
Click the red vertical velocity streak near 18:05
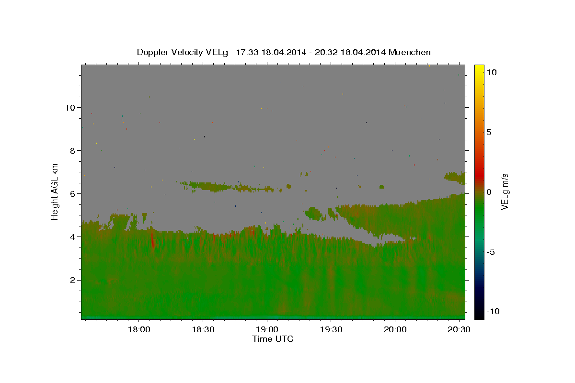[153, 240]
